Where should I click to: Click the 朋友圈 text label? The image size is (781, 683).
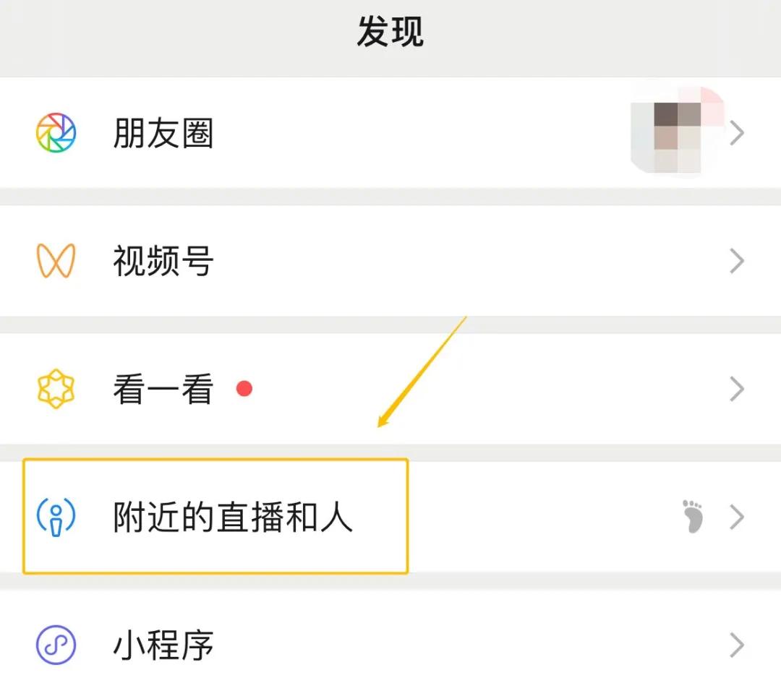[163, 133]
